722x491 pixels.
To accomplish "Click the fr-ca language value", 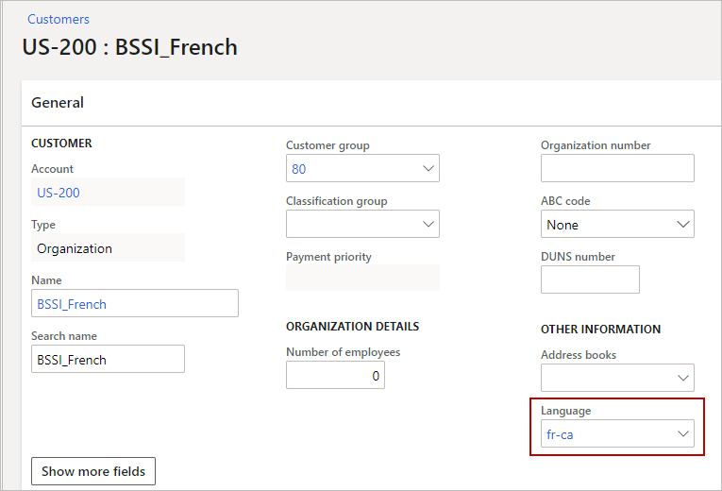I will point(560,434).
